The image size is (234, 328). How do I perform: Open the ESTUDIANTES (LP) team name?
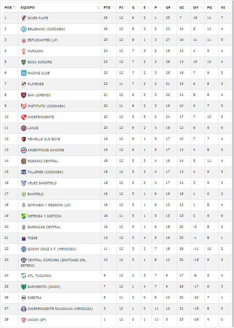[43, 40]
